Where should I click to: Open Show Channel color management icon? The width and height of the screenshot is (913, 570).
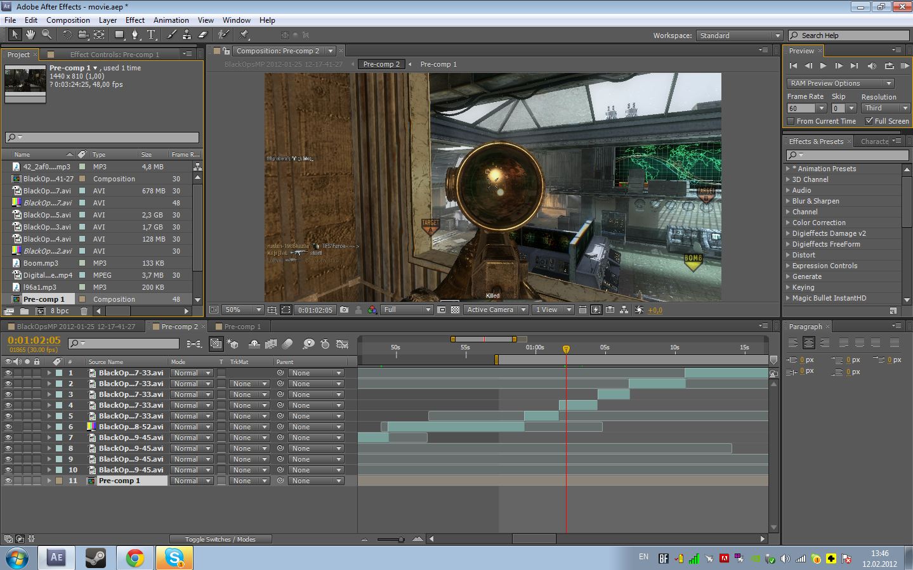pos(372,310)
